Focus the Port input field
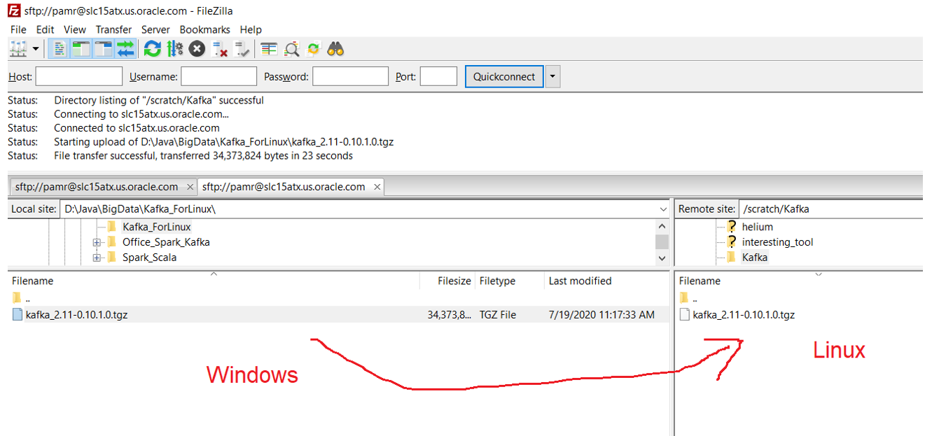 tap(438, 76)
